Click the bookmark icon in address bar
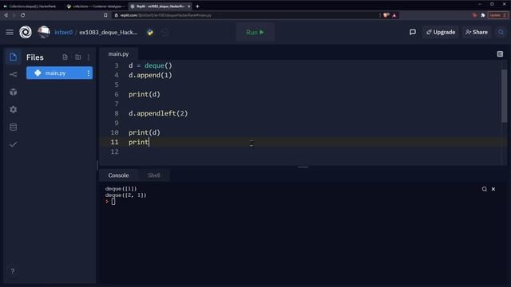511x287 pixels. click(105, 15)
